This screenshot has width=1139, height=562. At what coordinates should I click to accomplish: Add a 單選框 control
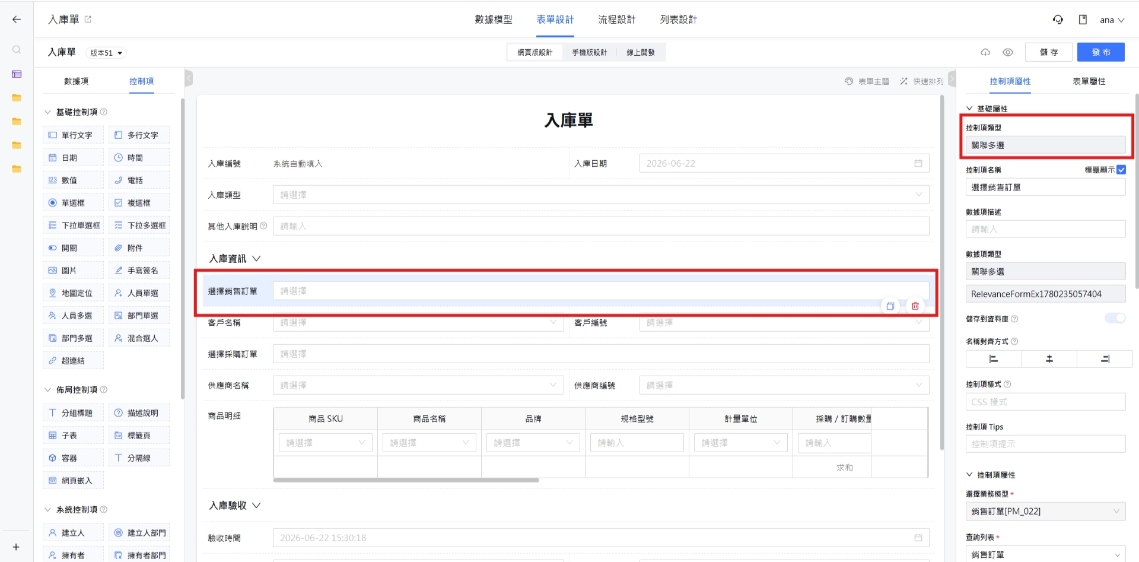(x=73, y=202)
